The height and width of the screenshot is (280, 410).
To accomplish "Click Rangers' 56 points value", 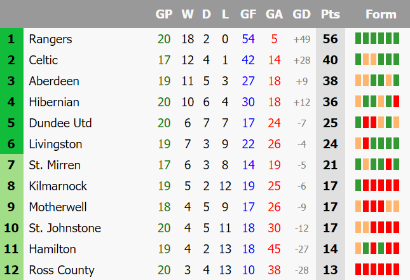I will (331, 39).
